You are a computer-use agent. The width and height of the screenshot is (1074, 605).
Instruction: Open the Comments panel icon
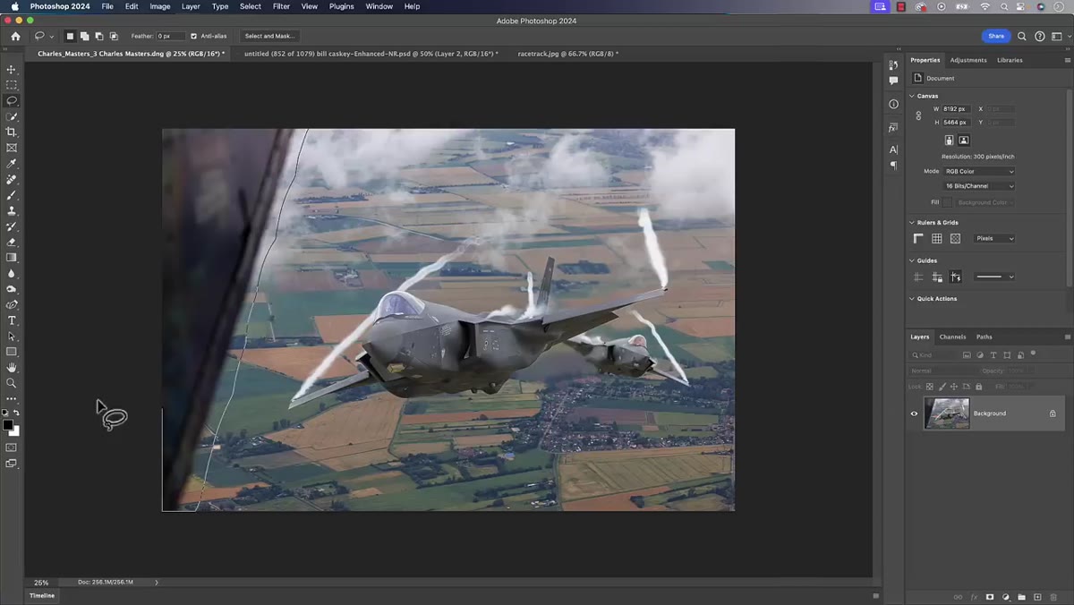pos(893,81)
